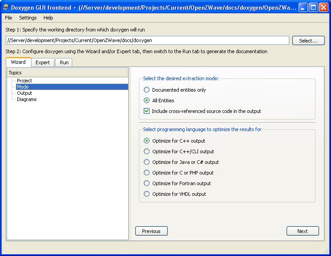Click the Previous button
Viewport: 331px width, 256px height.
(x=151, y=231)
